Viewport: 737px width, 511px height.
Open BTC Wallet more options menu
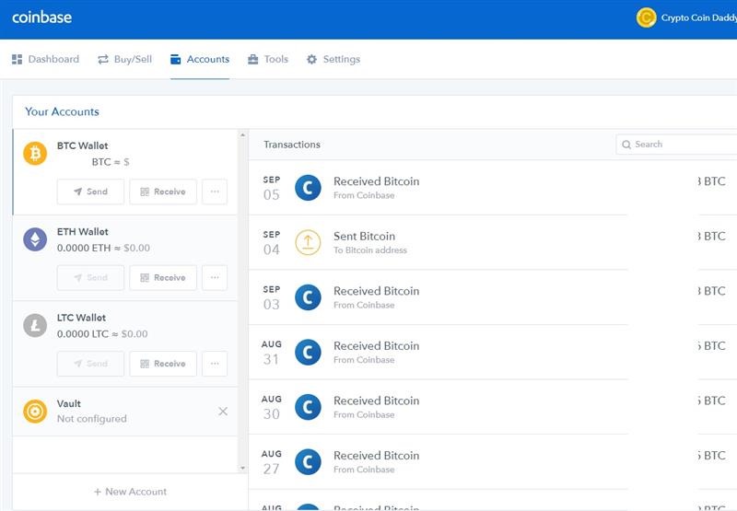pyautogui.click(x=215, y=192)
